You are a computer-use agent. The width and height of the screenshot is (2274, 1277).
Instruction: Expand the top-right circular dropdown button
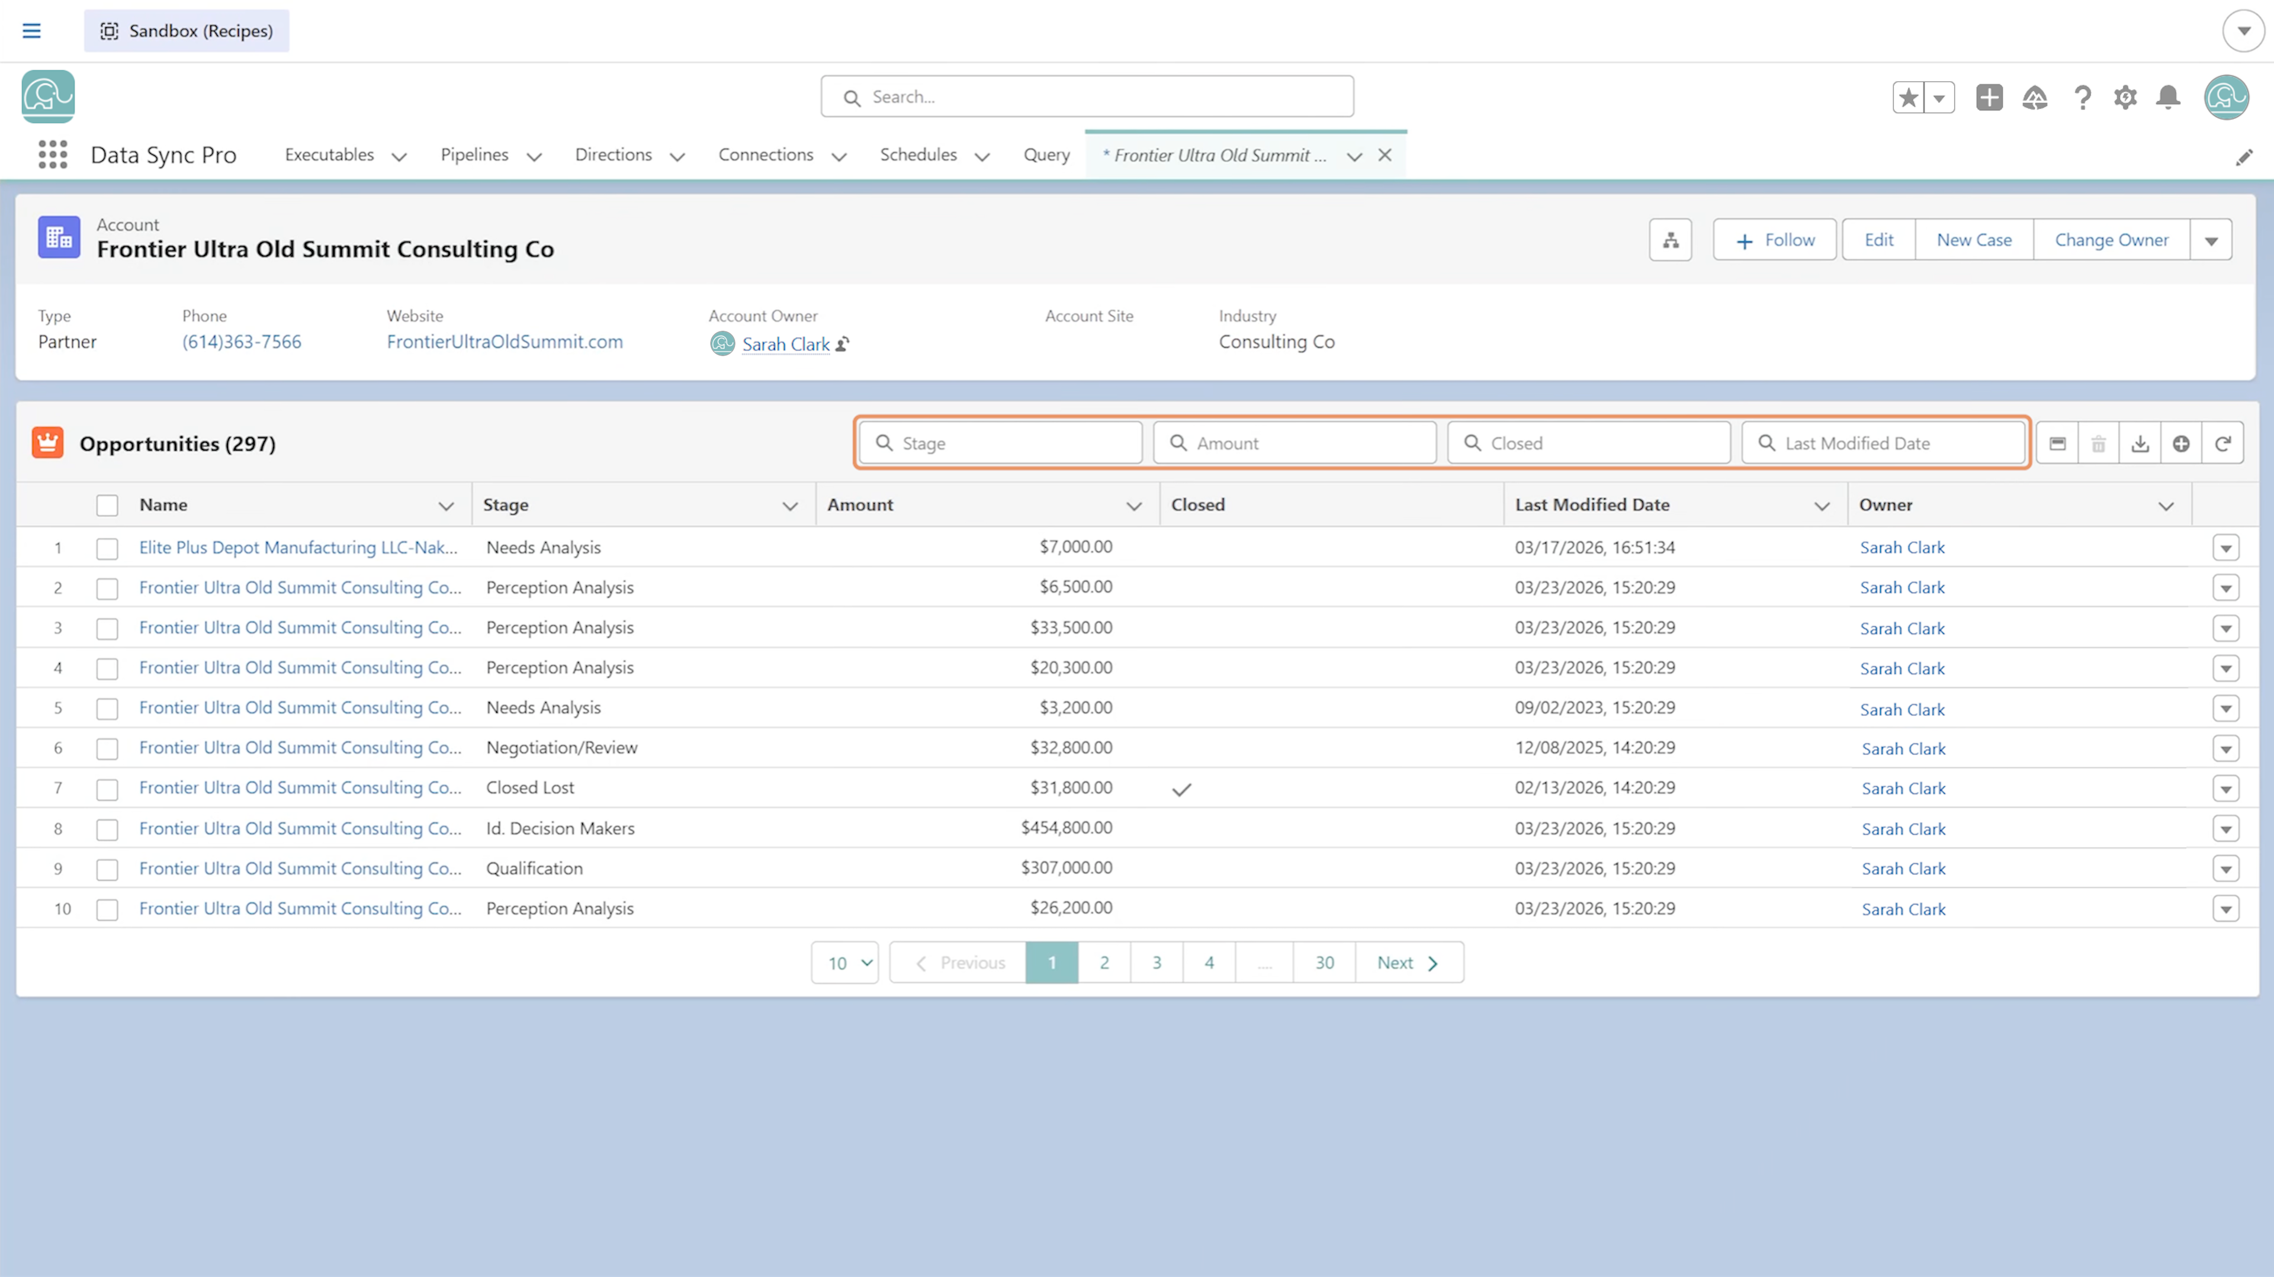[x=2243, y=31]
